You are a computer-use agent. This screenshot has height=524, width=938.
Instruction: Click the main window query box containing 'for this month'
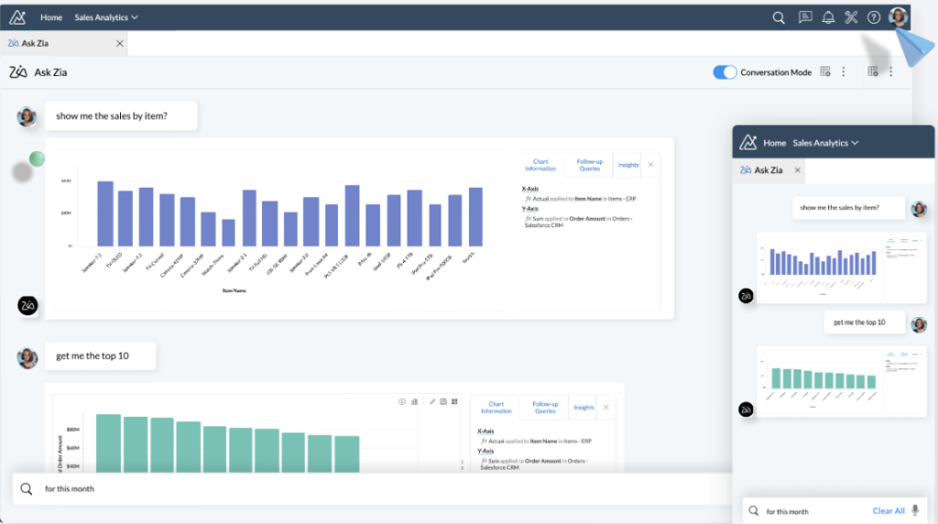pos(372,488)
